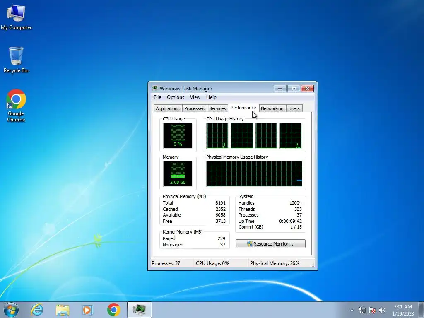Click first CPU Usage History graph
The height and width of the screenshot is (318, 424).
click(x=217, y=135)
